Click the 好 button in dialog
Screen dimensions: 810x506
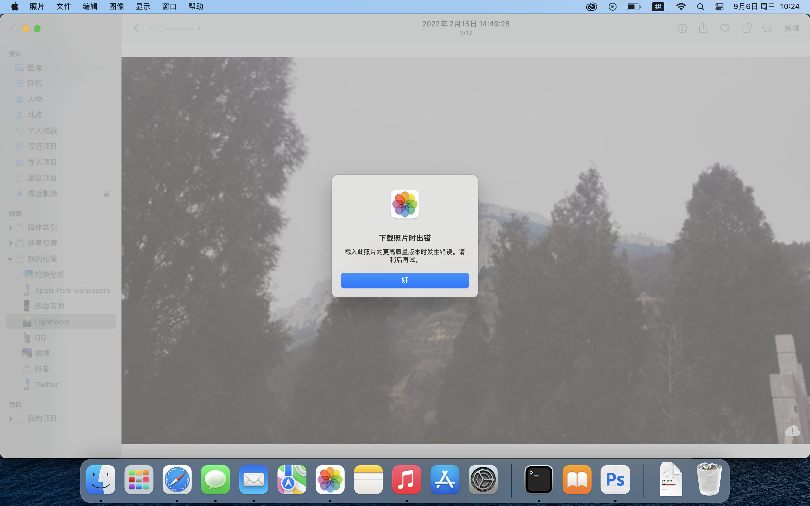405,280
